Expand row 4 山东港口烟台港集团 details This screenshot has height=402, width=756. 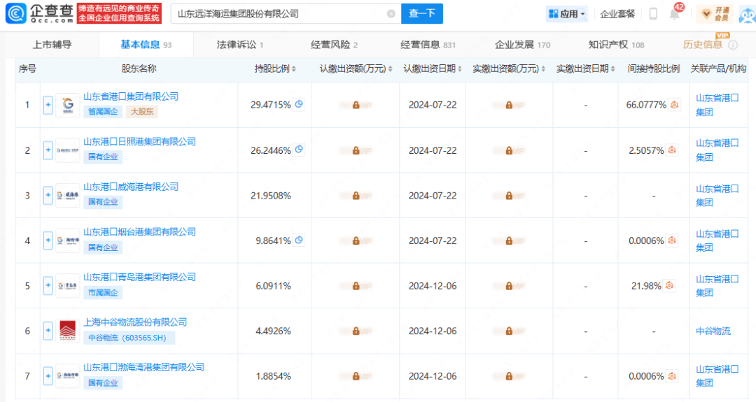click(x=48, y=240)
